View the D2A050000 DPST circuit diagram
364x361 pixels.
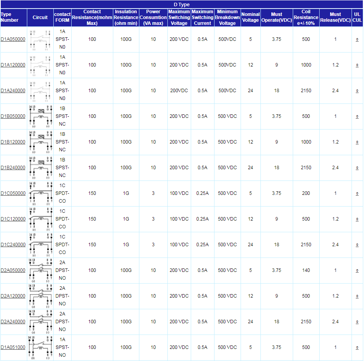[x=40, y=271]
